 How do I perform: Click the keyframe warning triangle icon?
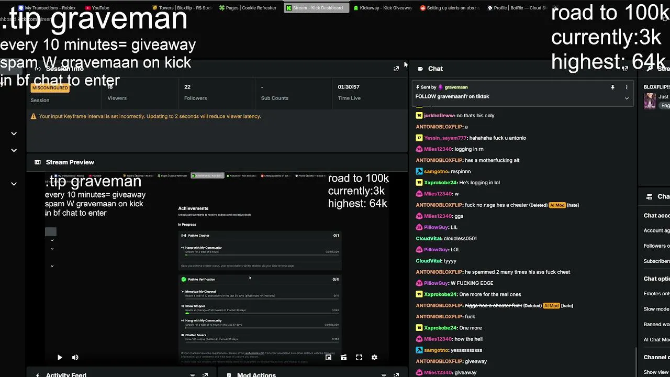33,116
